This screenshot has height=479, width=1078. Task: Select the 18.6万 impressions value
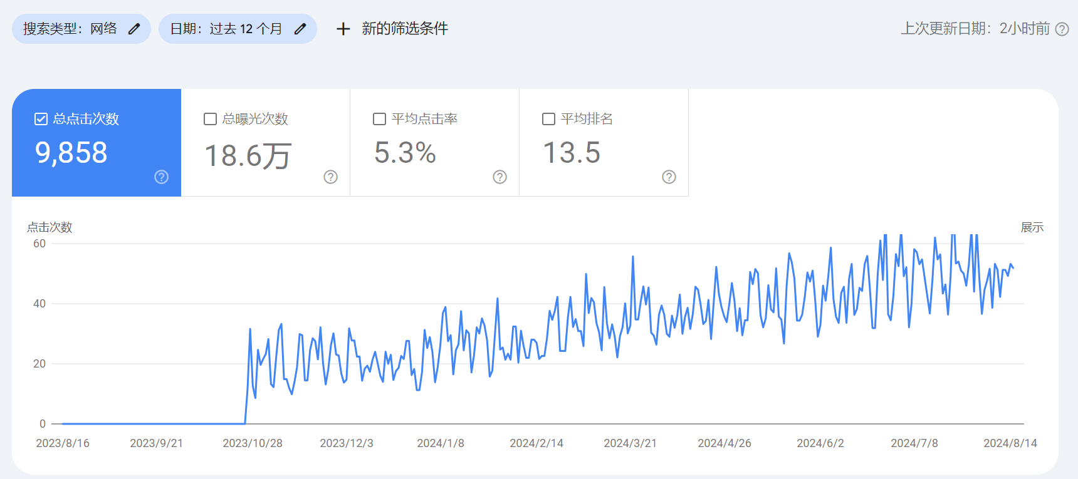coord(248,155)
